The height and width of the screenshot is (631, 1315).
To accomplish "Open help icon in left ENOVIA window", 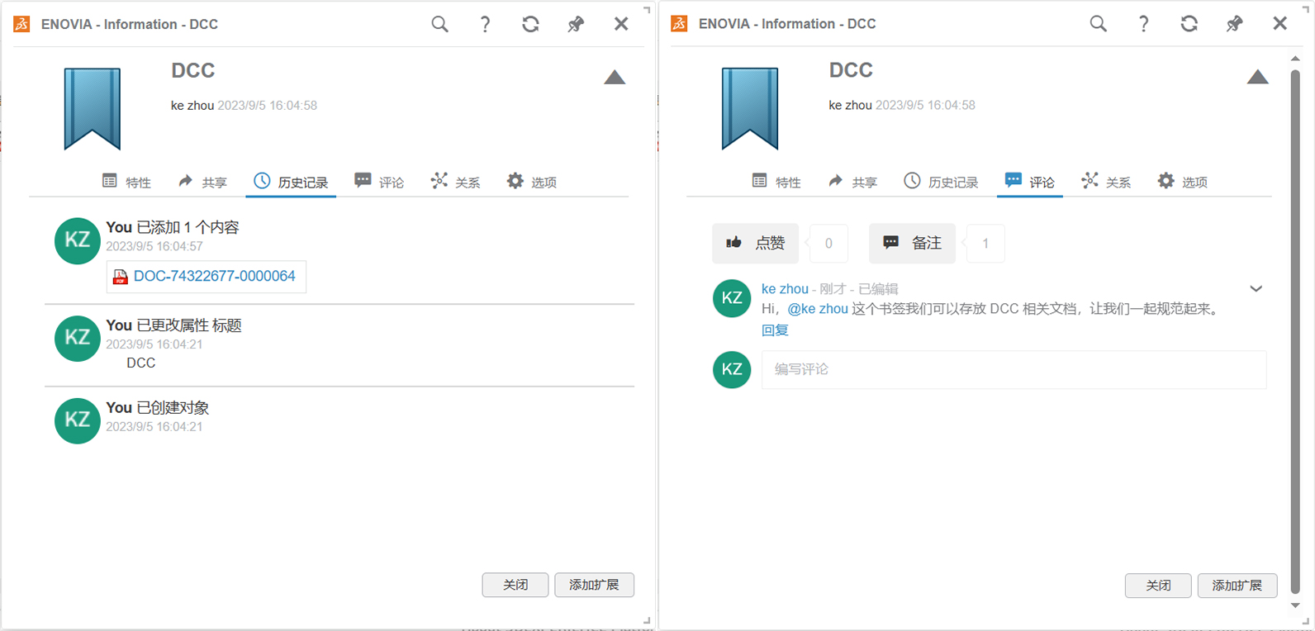I will 485,25.
